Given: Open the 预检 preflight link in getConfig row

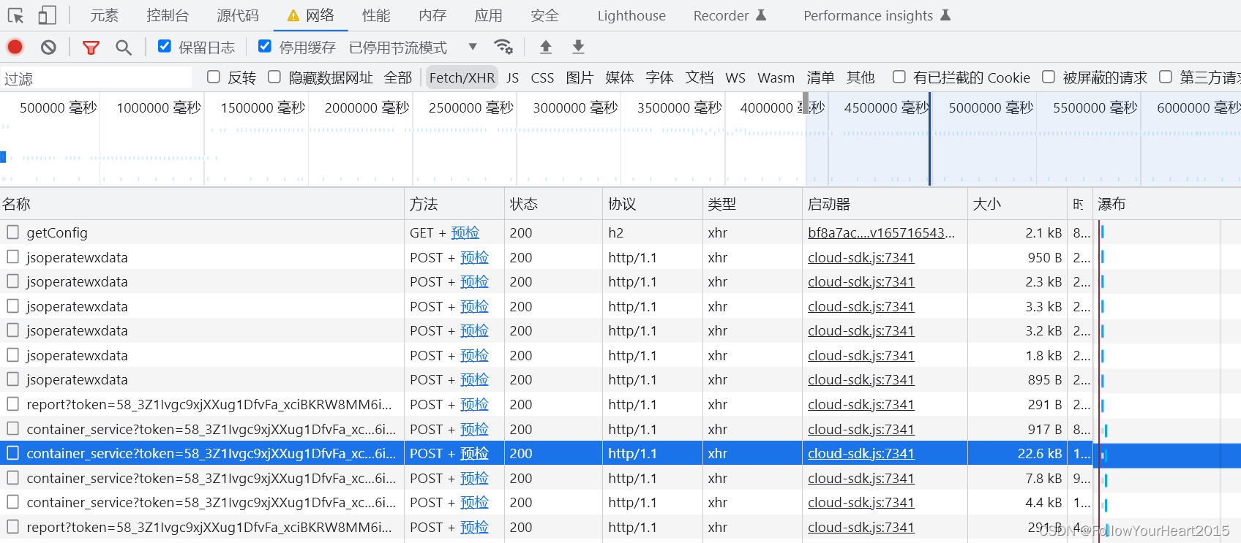Looking at the screenshot, I should (465, 232).
